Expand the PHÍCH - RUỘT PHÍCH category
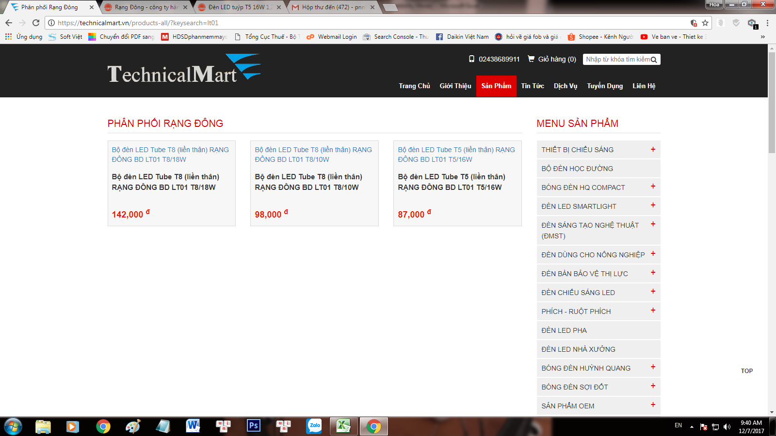The image size is (776, 436). [653, 310]
